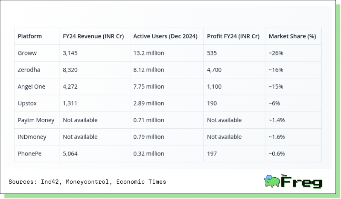Select Groww revenue value 3,145
This screenshot has width=341, height=199.
pos(70,53)
